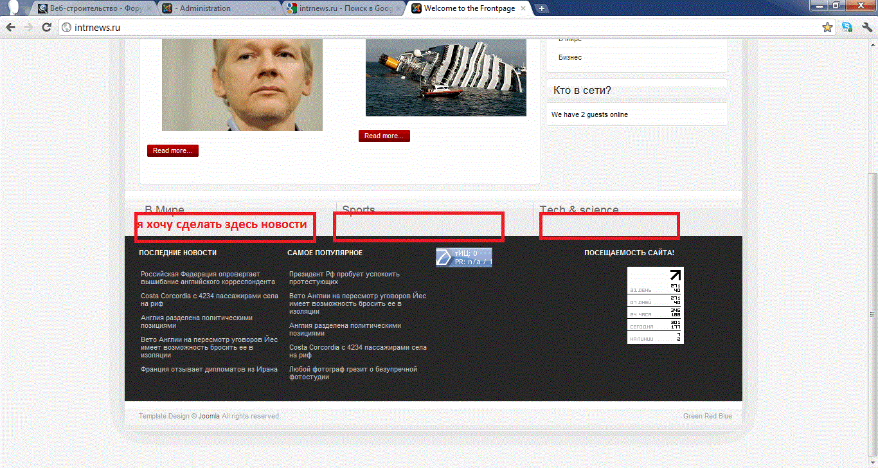Screen dimensions: 878x468
Task: Bookmark this page with the star icon
Action: tap(827, 28)
